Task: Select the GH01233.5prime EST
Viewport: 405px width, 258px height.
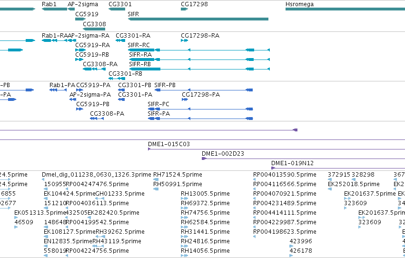Action: pos(100,198)
